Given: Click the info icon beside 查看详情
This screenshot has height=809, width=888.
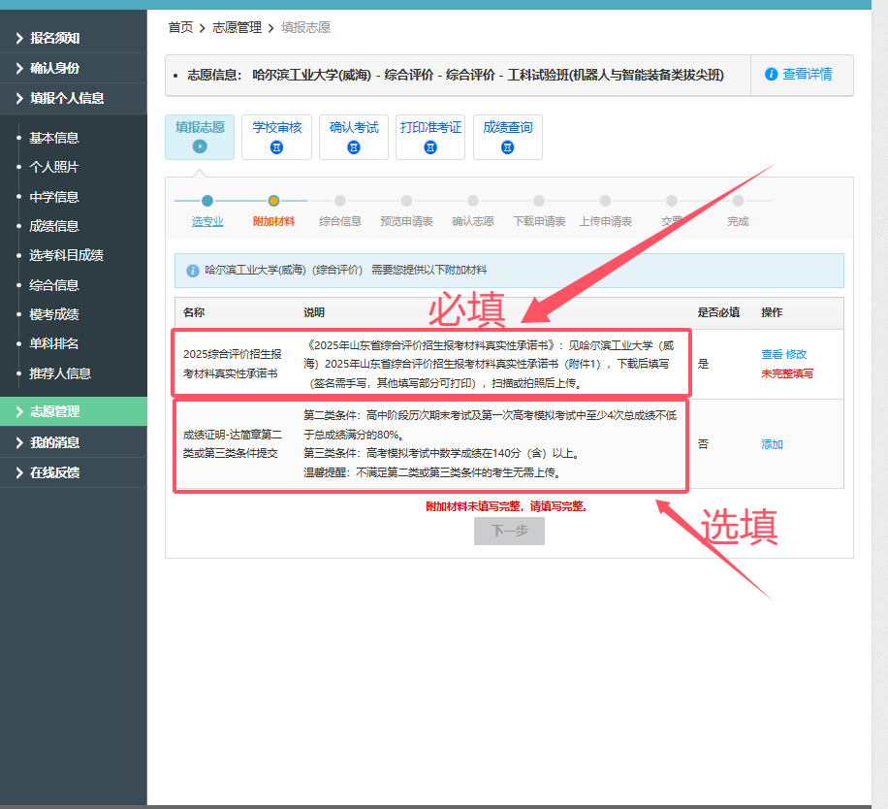Looking at the screenshot, I should 772,75.
